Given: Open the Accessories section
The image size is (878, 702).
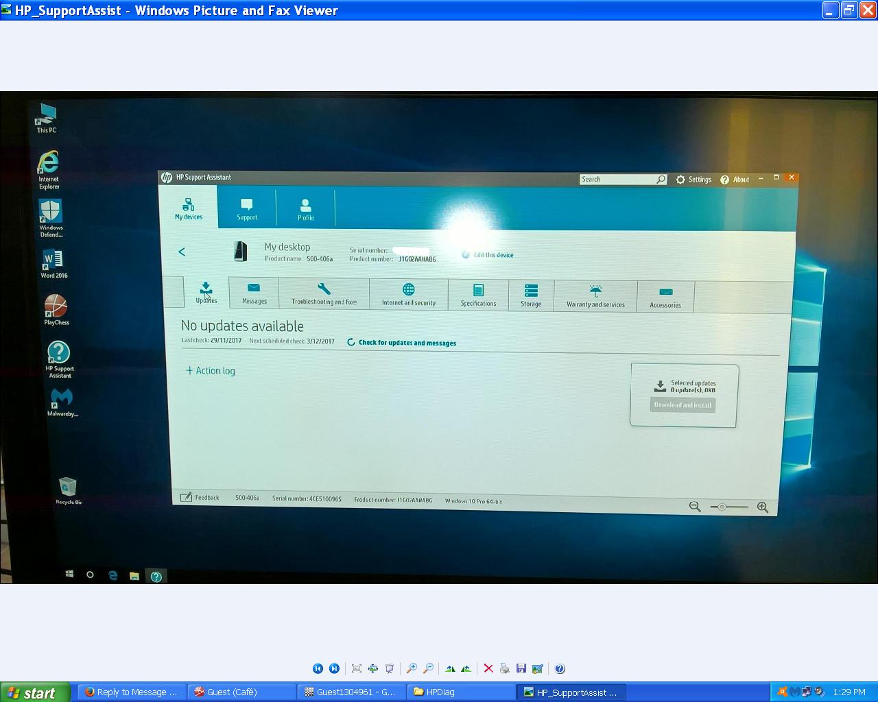Looking at the screenshot, I should tap(665, 297).
